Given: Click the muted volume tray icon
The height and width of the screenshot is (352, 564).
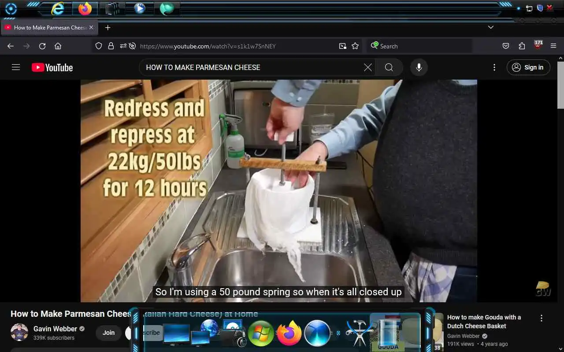Looking at the screenshot, I should (x=549, y=8).
